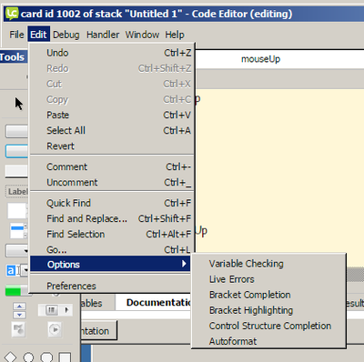The height and width of the screenshot is (362, 364).
Task: Select the image object tool
Action: pyautogui.click(x=18, y=329)
